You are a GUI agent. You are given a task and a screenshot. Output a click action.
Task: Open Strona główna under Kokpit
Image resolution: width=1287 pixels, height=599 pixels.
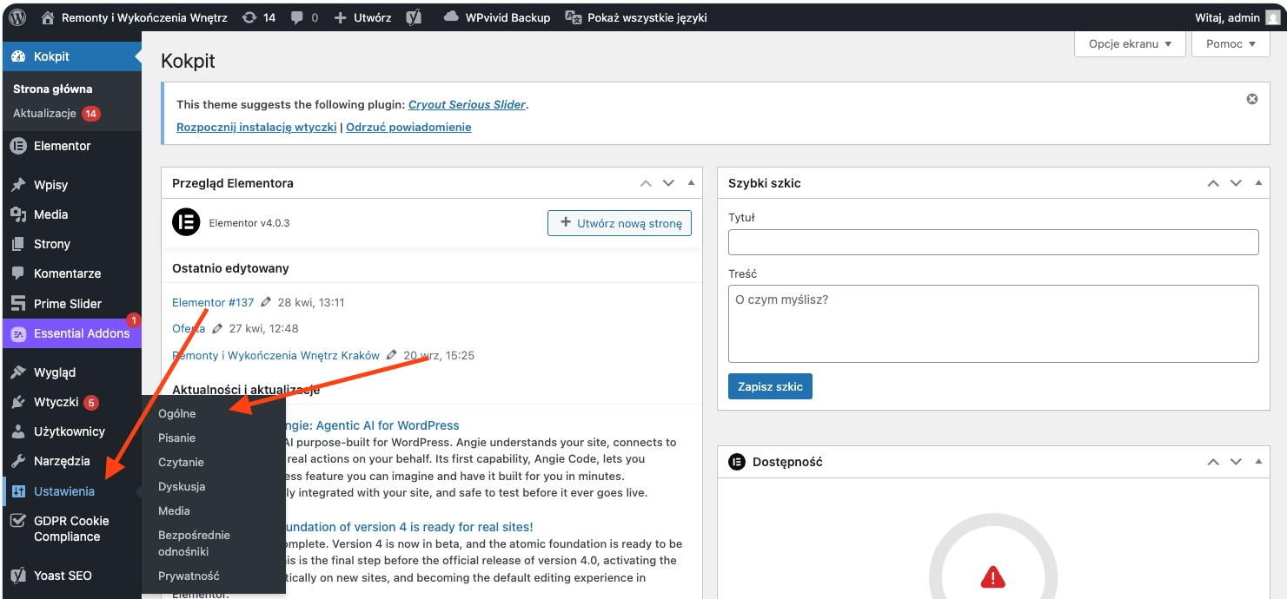52,89
